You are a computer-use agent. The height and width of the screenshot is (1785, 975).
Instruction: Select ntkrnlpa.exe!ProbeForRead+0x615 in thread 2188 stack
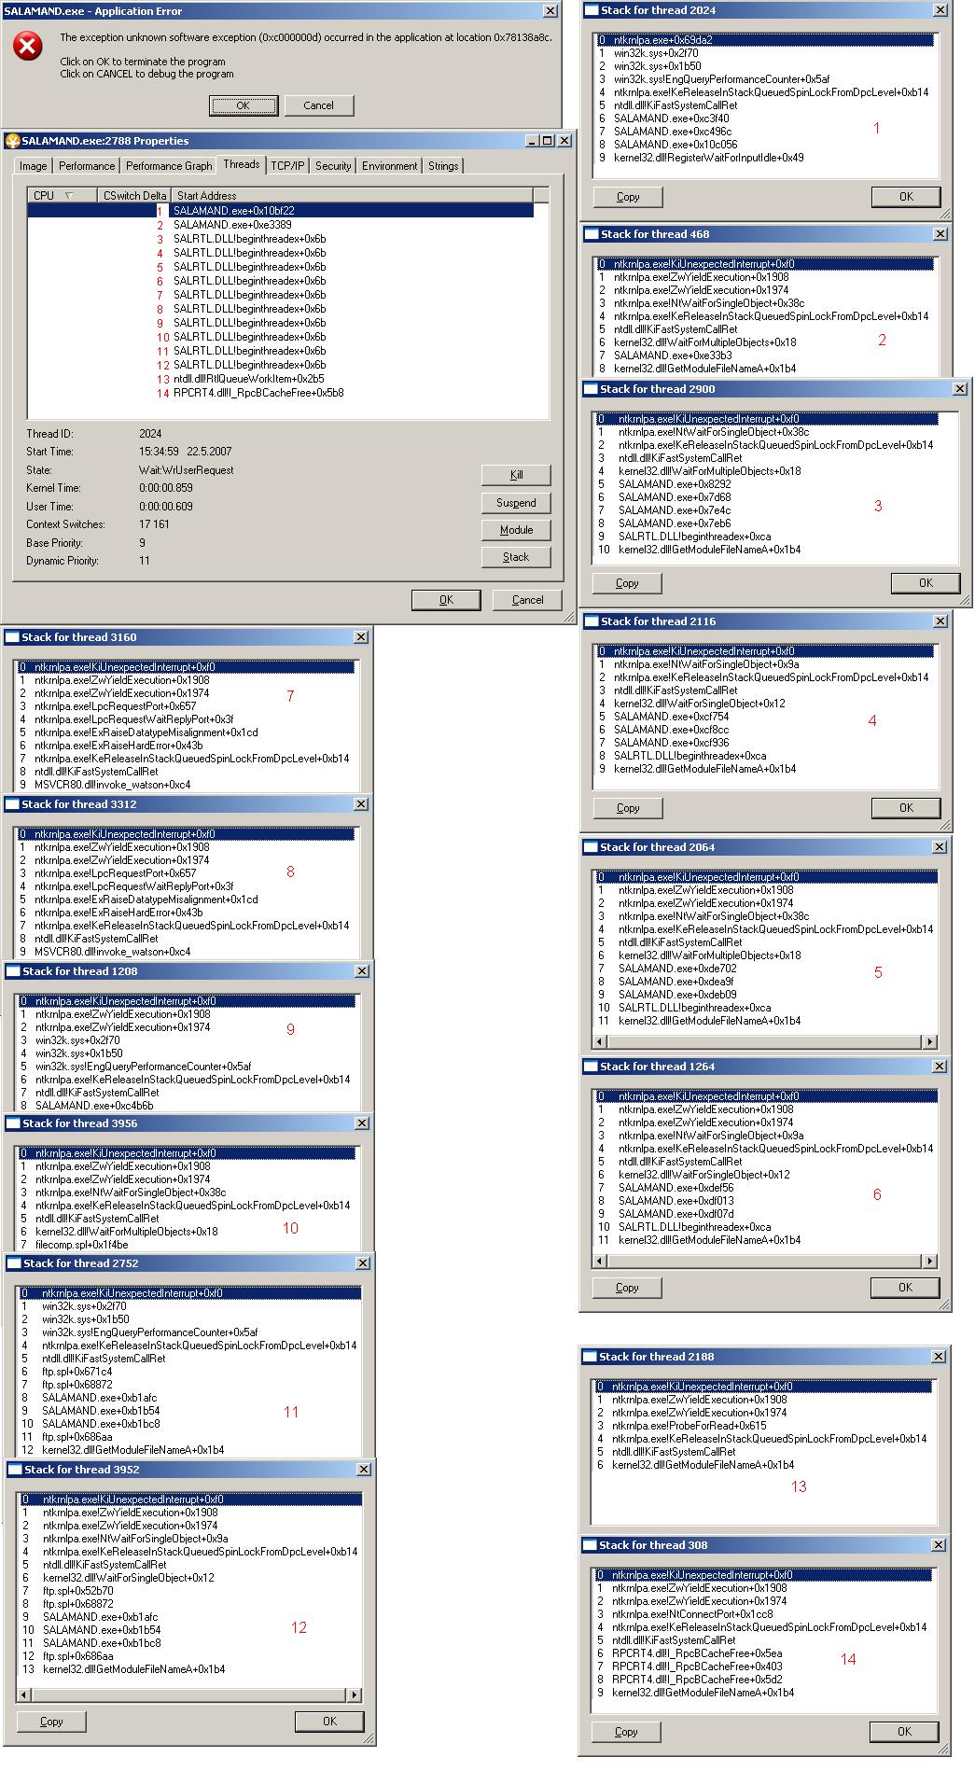click(x=762, y=1426)
